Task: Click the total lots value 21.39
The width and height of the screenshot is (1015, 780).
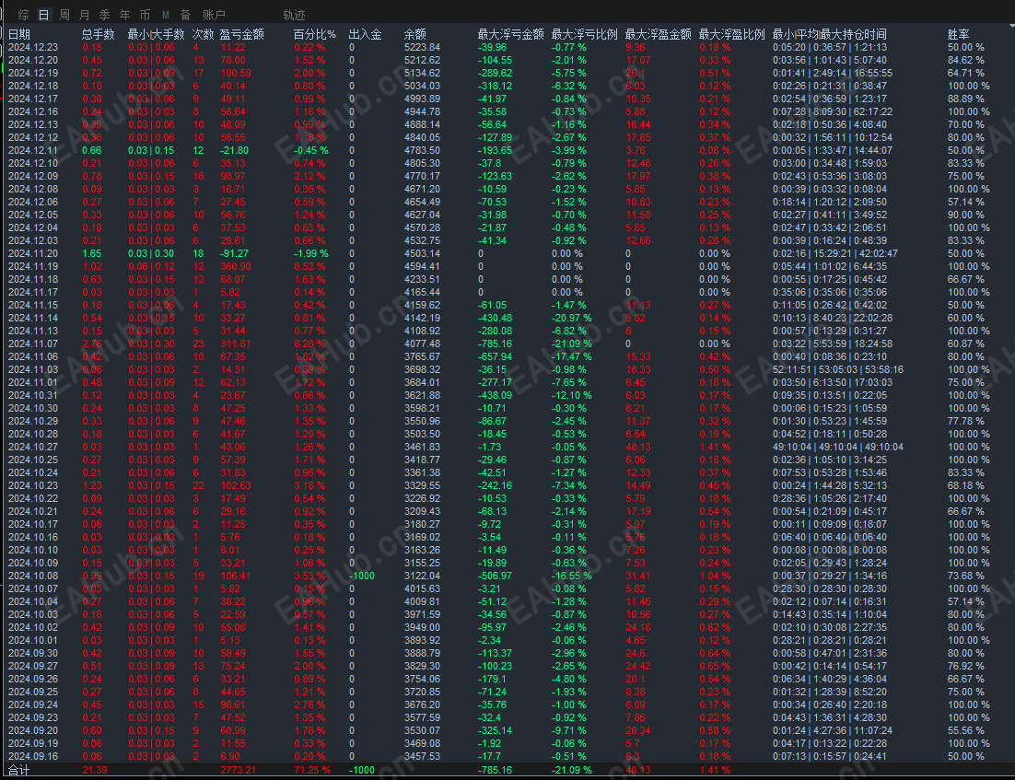Action: [95, 770]
